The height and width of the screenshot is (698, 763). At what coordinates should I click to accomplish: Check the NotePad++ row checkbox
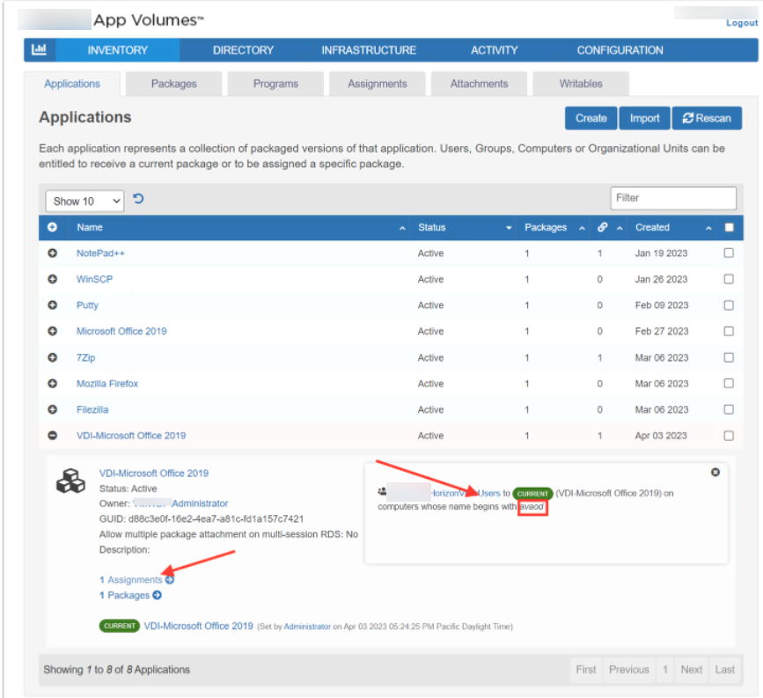coord(728,253)
